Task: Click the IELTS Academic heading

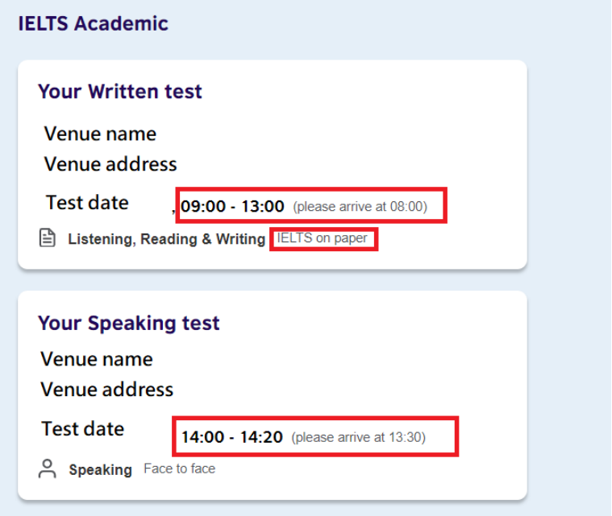Action: [x=93, y=23]
